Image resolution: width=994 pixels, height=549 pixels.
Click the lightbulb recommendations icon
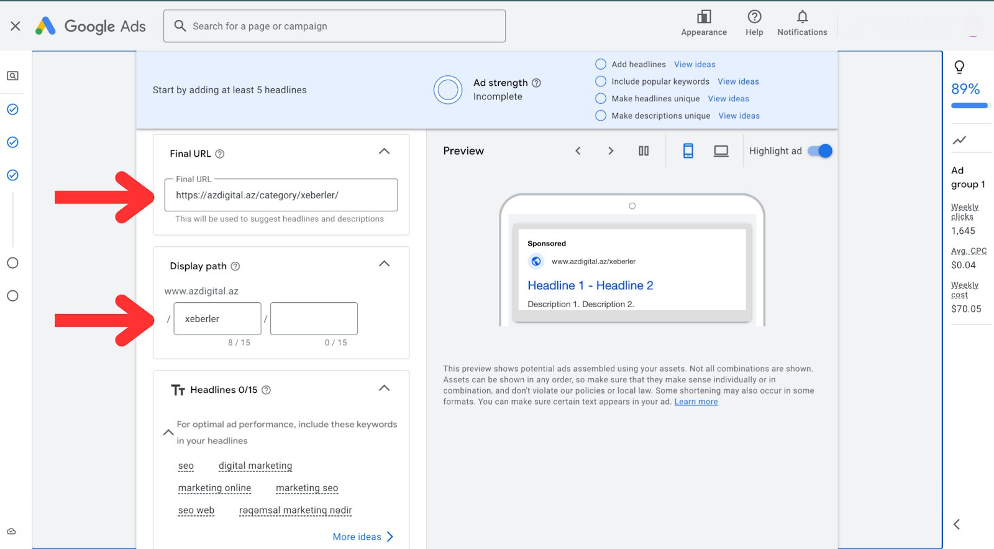pyautogui.click(x=959, y=67)
